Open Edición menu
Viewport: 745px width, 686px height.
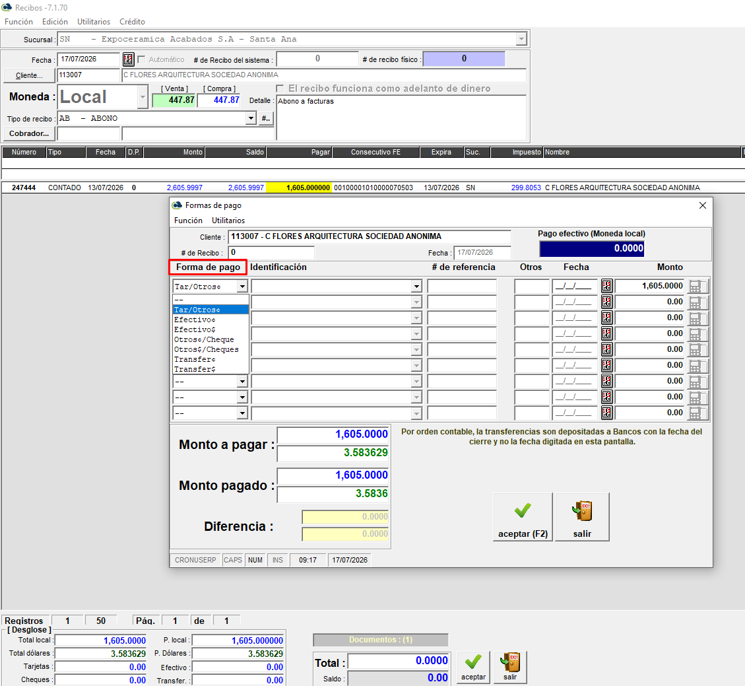coord(55,22)
